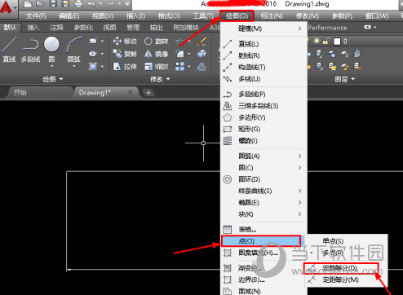This screenshot has height=295, width=403.
Task: Select the 多段线 Polyline tool in the ribbon
Action: pos(30,50)
